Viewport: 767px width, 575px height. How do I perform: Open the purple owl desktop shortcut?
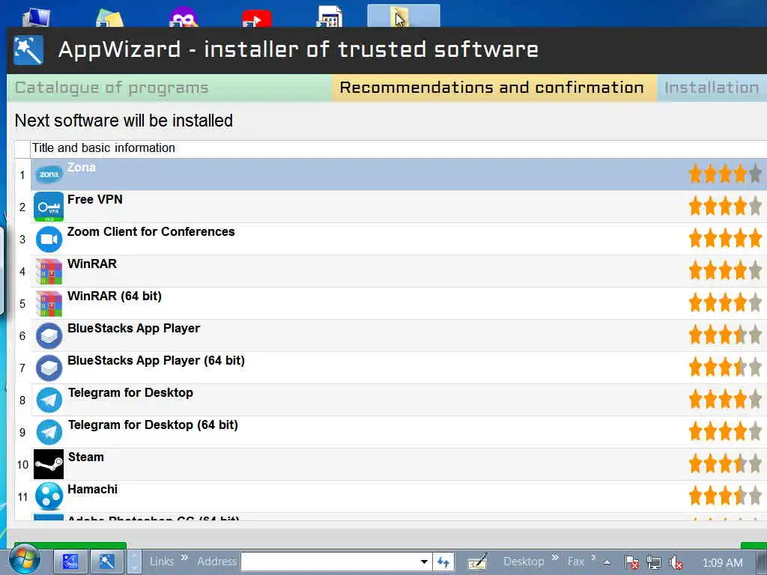coord(183,16)
